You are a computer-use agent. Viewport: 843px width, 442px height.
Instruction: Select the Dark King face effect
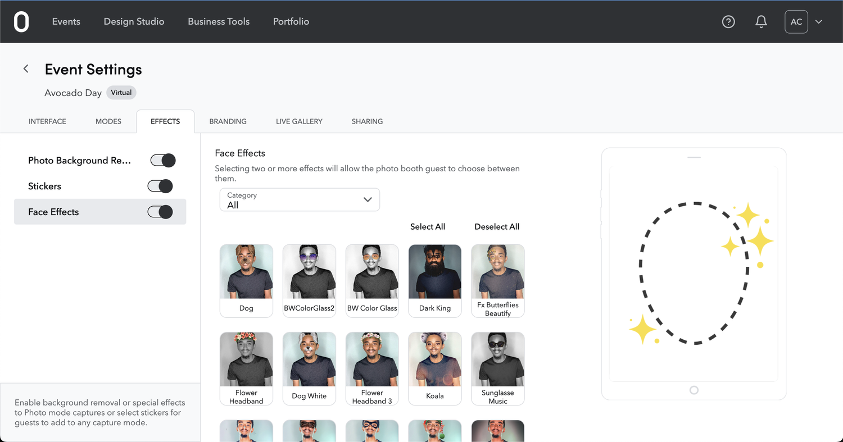click(435, 281)
